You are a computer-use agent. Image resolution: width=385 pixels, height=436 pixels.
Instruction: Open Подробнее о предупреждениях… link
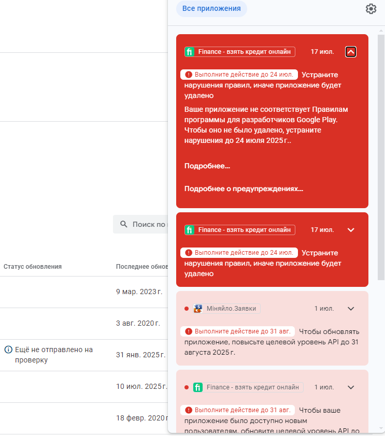pos(244,189)
